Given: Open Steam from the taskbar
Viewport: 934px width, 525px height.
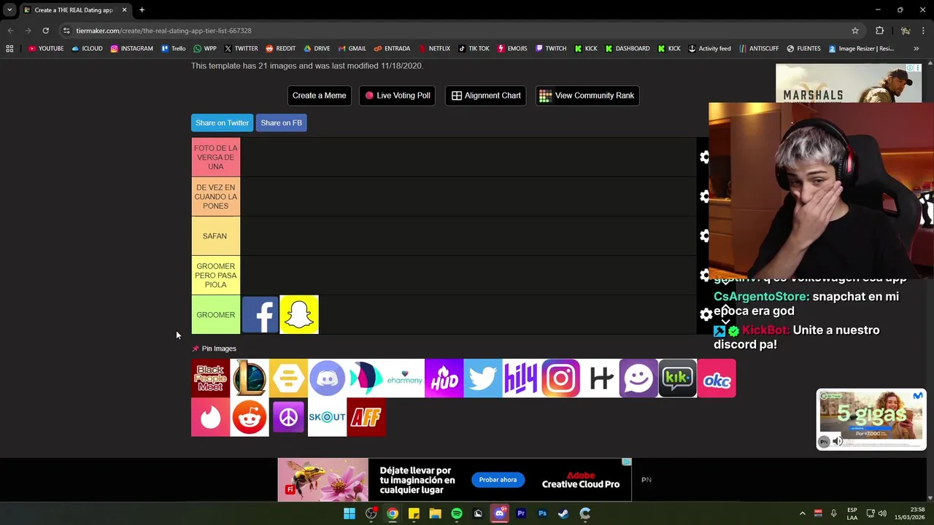Looking at the screenshot, I should (563, 513).
